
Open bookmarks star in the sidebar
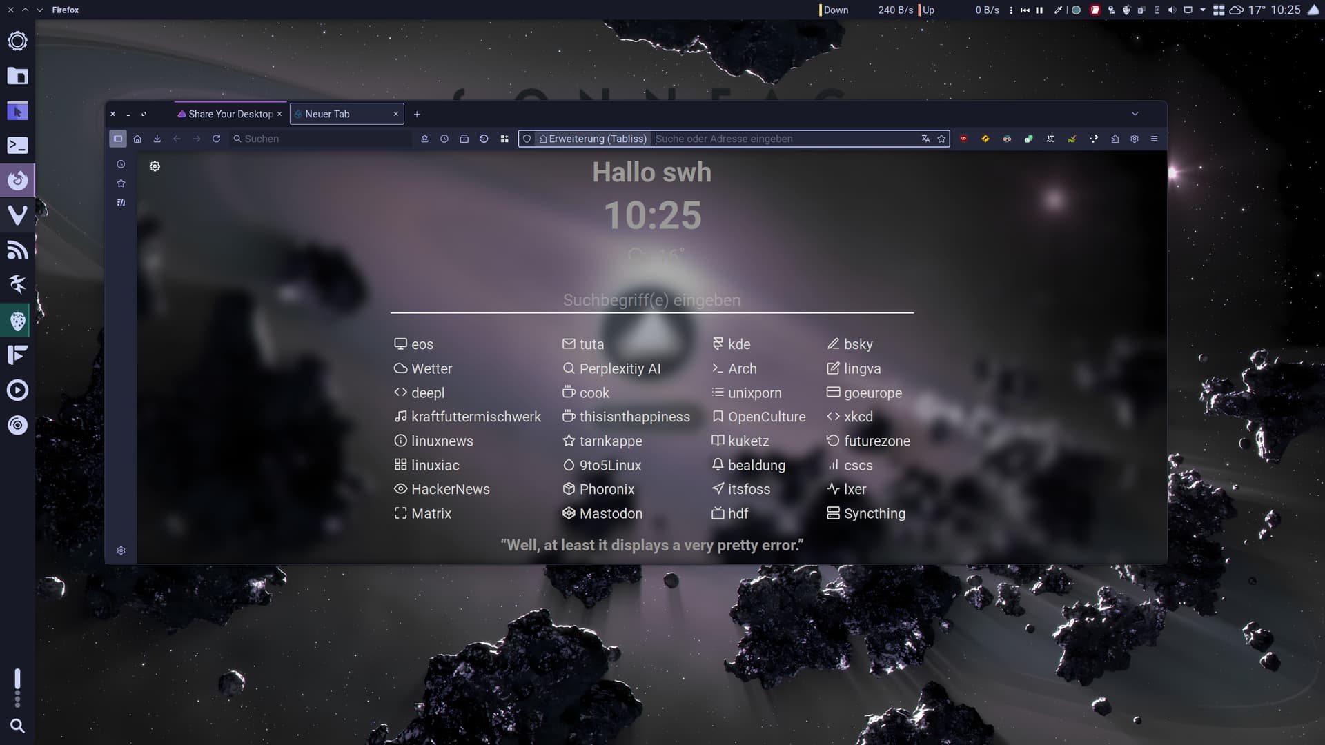pyautogui.click(x=121, y=183)
